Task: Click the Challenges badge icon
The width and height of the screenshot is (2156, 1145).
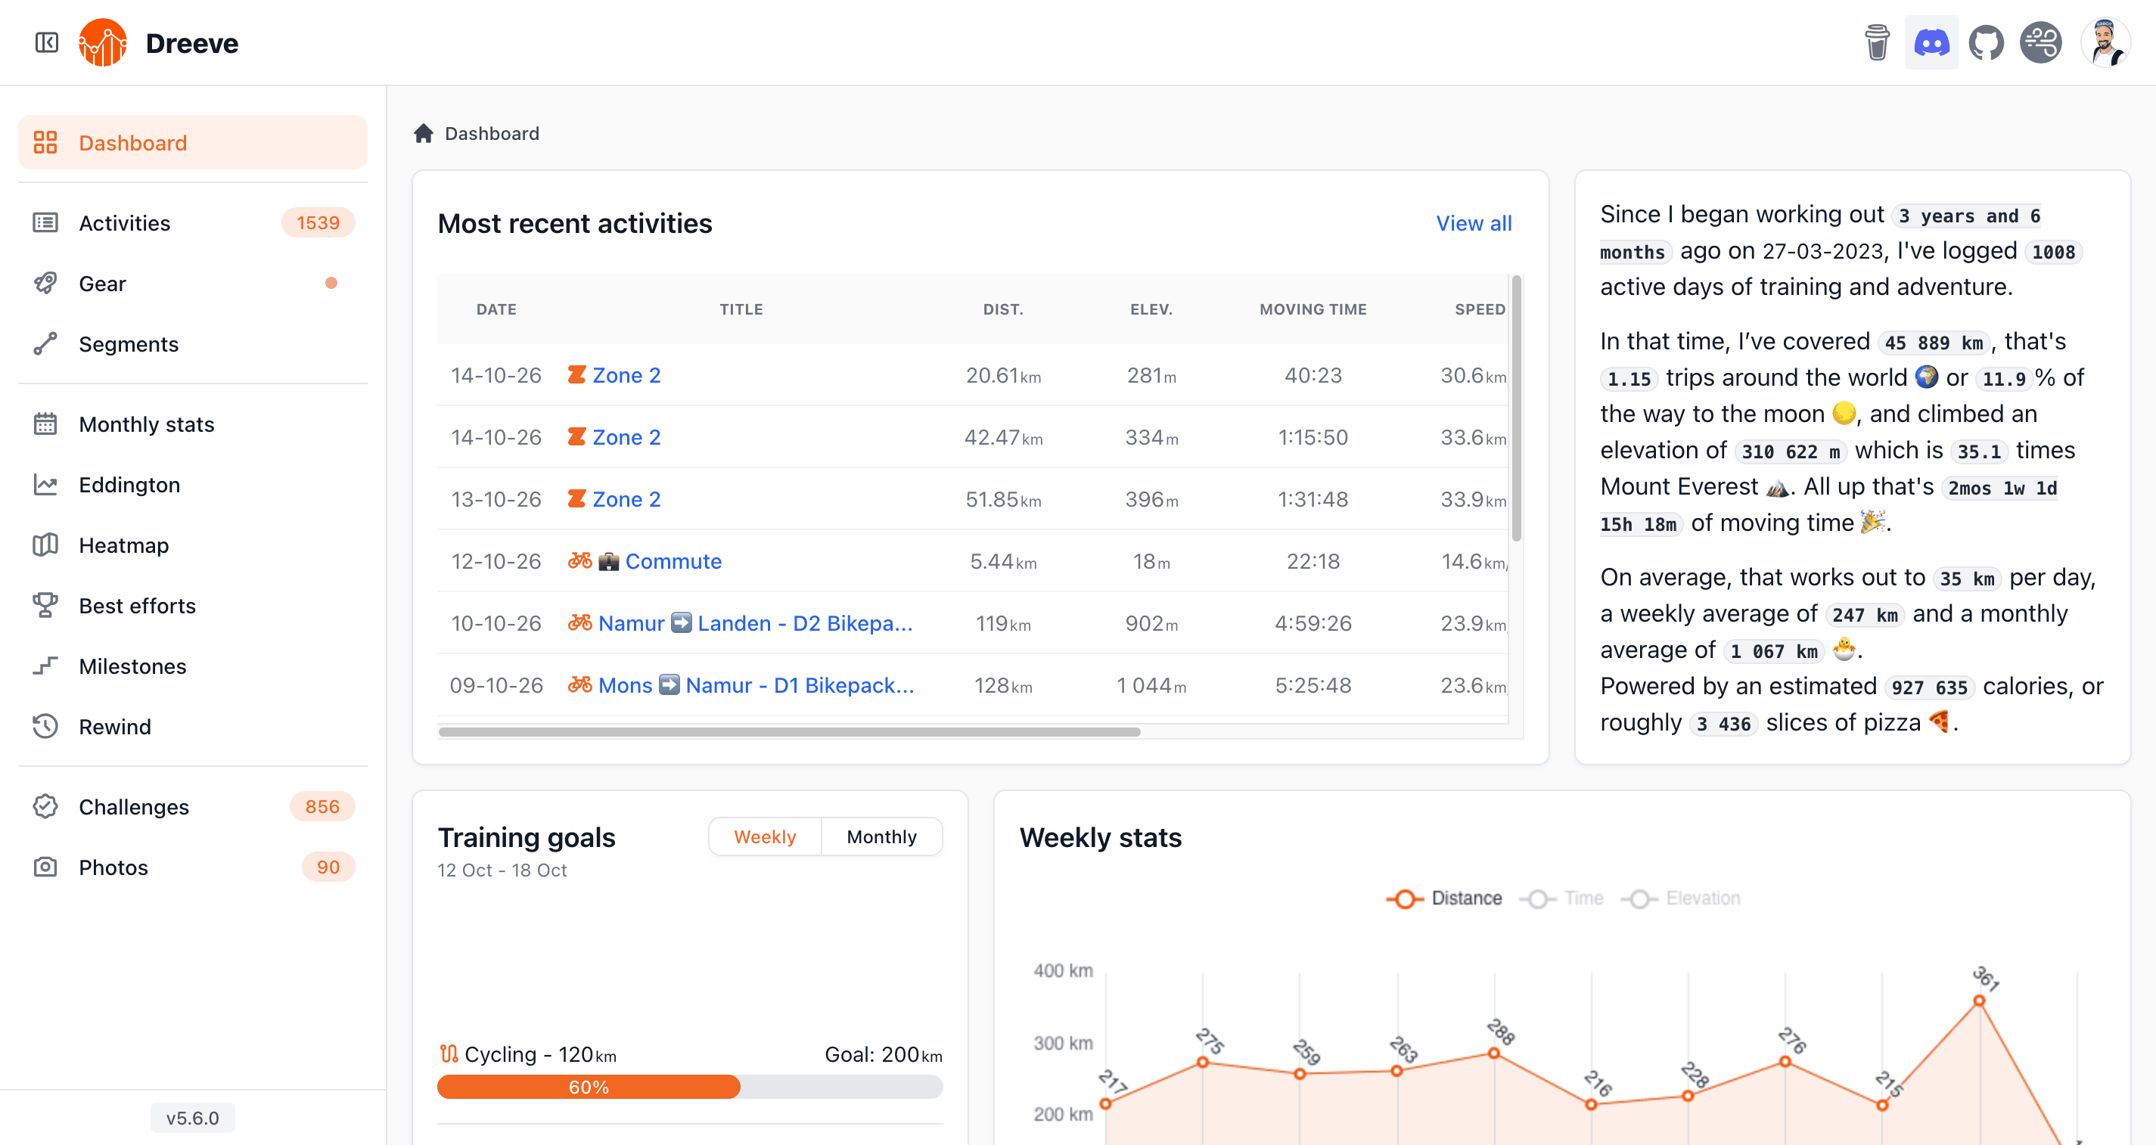Action: tap(45, 807)
